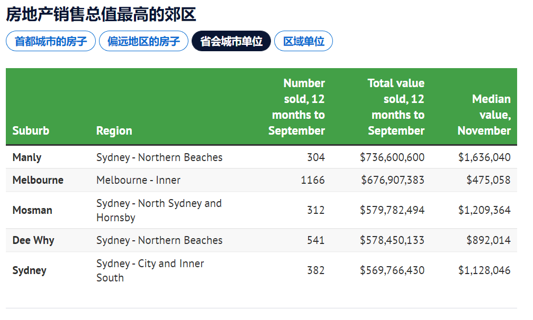
Task: Click the $736,600,600 total value
Action: [x=392, y=157]
